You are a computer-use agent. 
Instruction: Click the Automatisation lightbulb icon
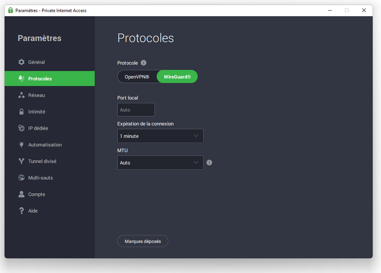21,145
